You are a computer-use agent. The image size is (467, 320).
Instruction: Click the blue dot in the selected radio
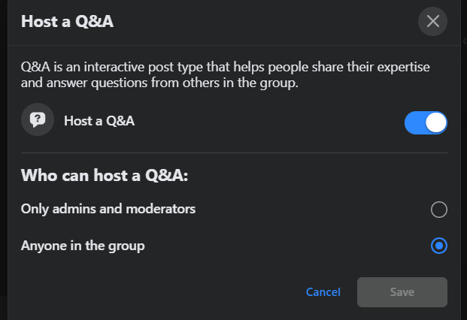tap(439, 246)
